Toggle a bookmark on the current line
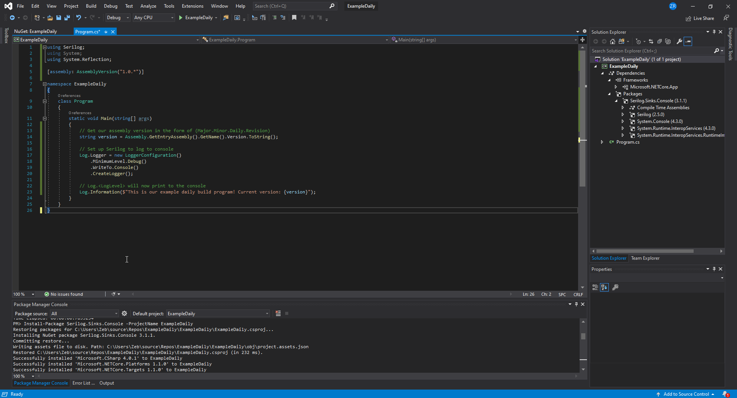This screenshot has height=398, width=737. (294, 18)
